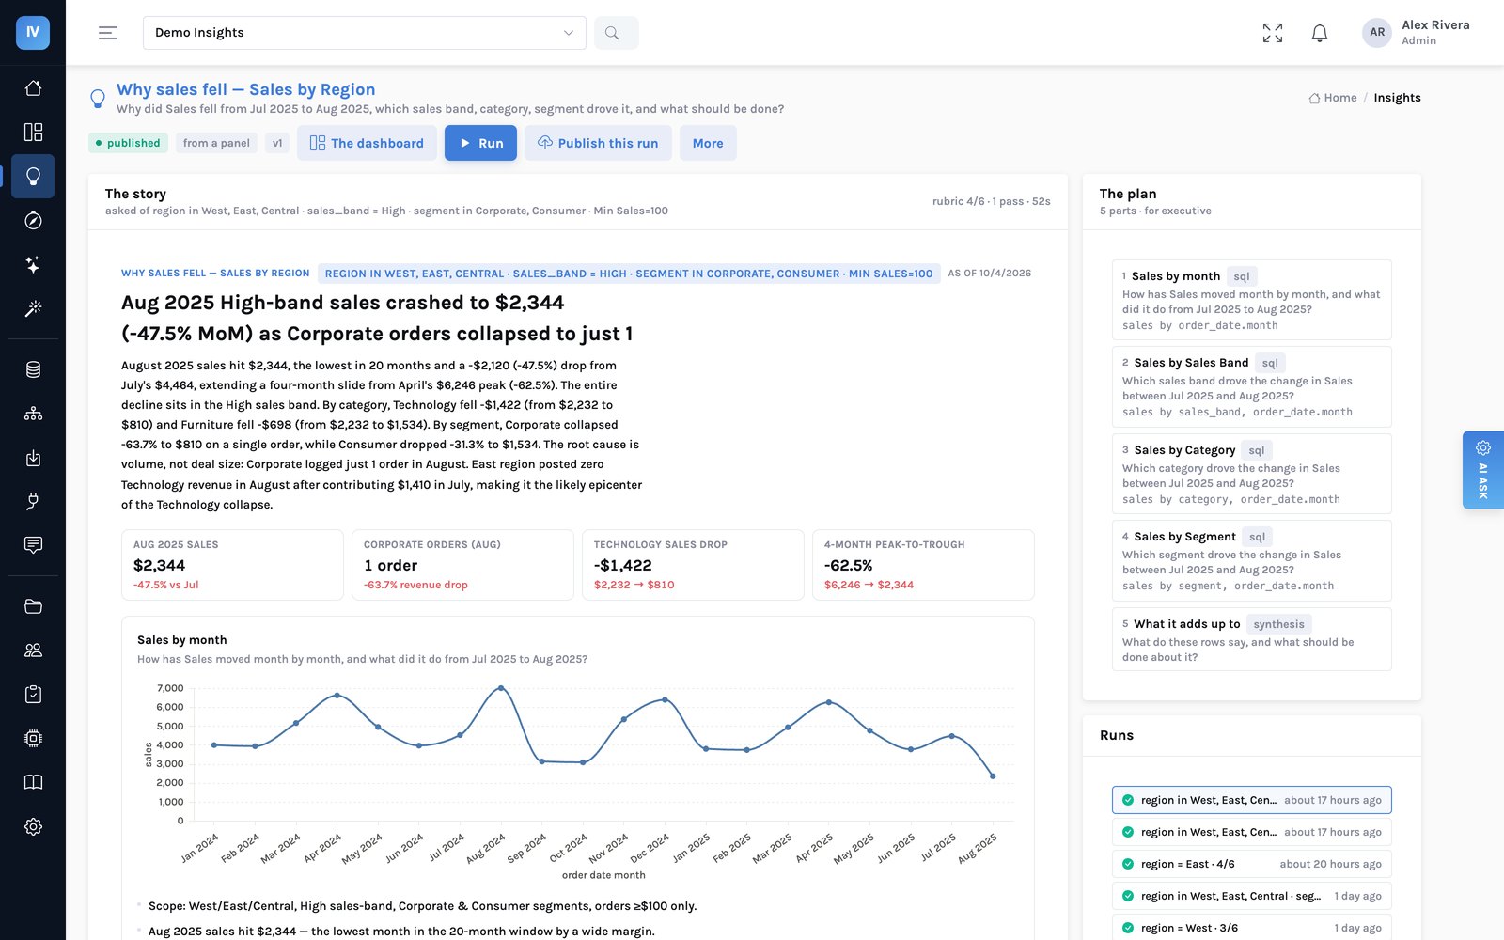Open the Demo Insights workspace dropdown

(365, 33)
